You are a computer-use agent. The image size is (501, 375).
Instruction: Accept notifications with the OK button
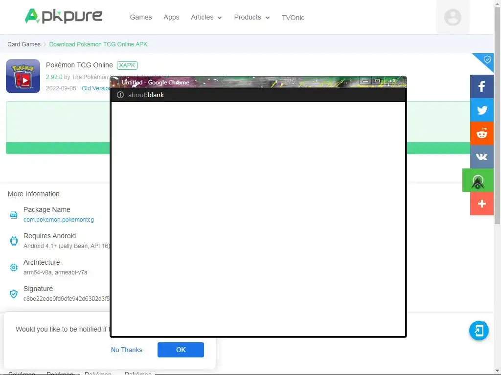click(x=181, y=350)
